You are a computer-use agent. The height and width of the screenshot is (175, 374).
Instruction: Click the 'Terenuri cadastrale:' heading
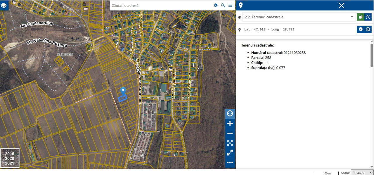pyautogui.click(x=257, y=45)
